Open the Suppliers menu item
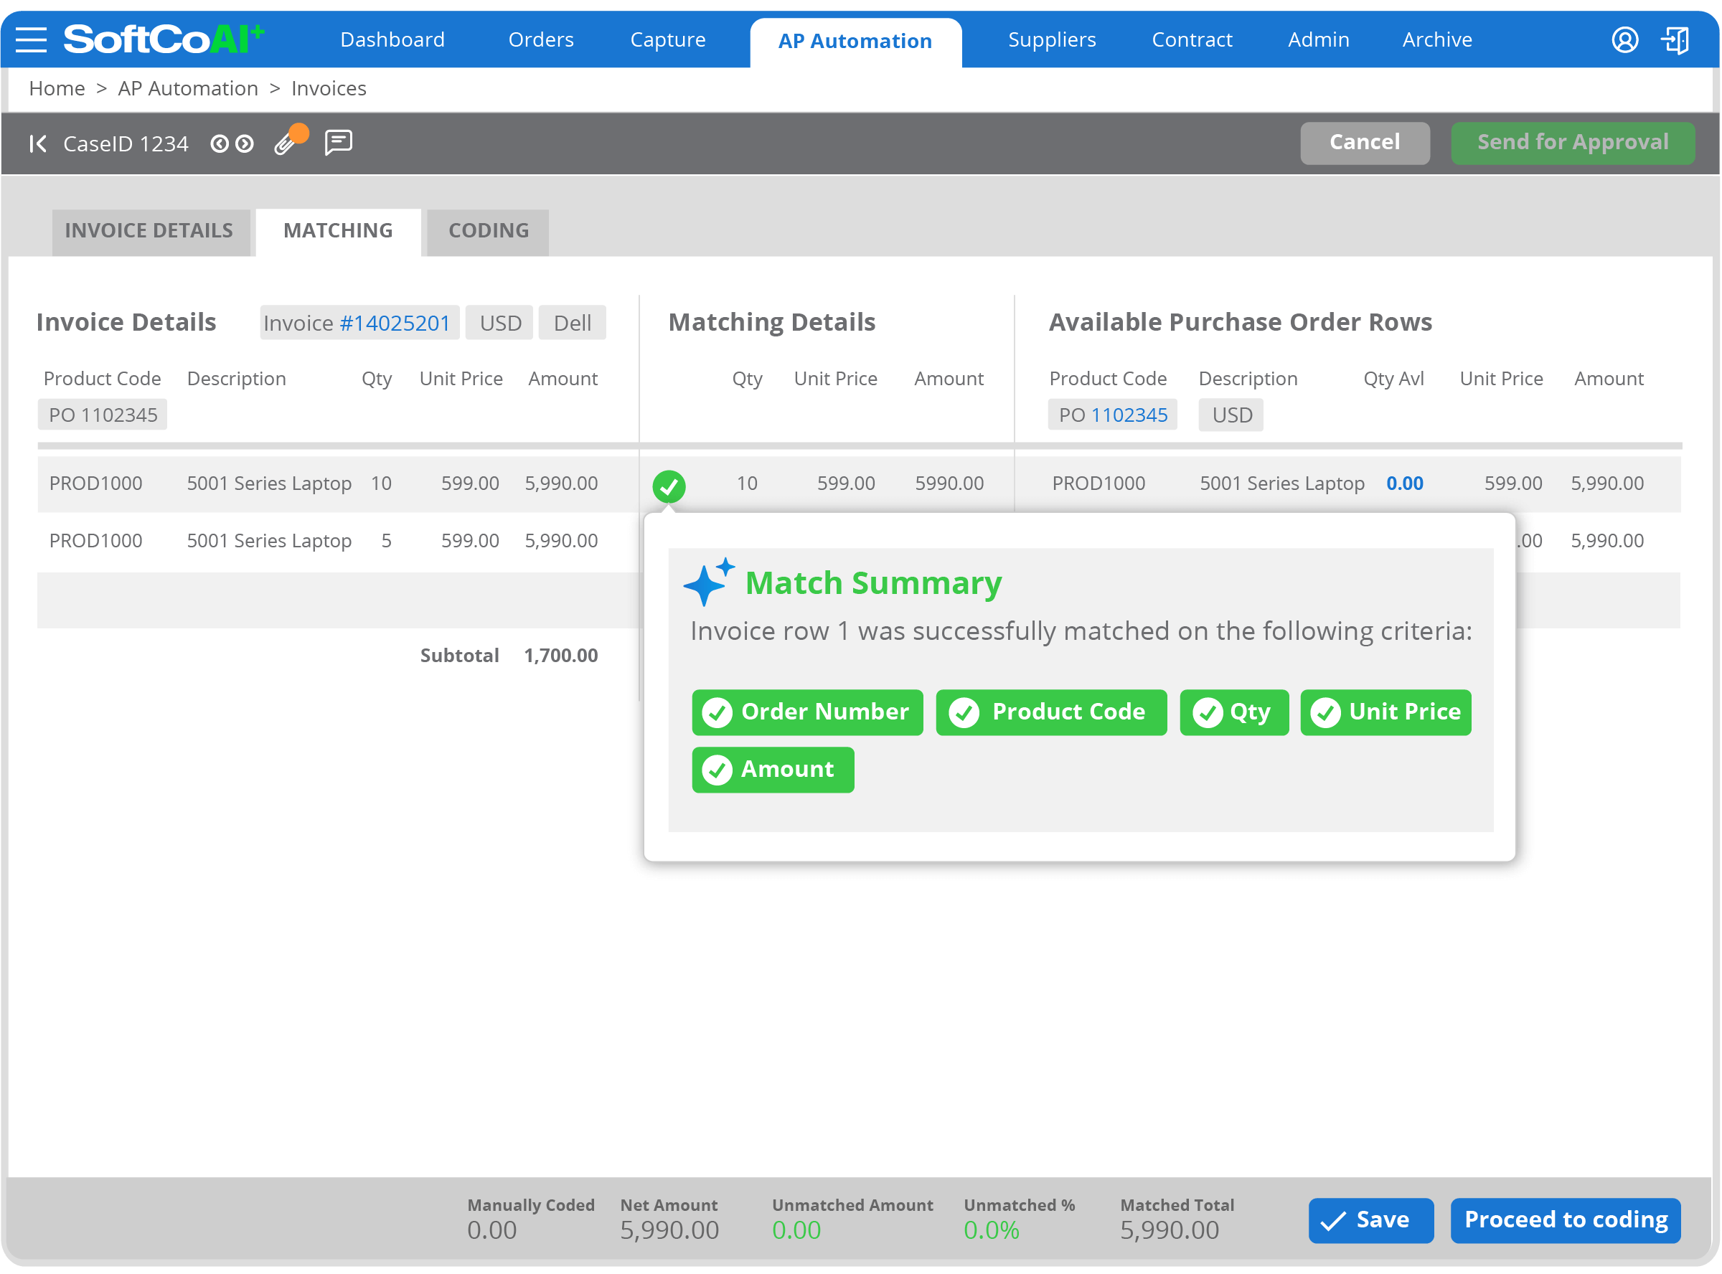 [x=1051, y=39]
